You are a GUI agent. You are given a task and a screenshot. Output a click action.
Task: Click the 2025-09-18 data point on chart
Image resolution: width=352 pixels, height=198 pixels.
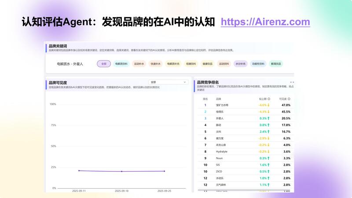click(122, 171)
